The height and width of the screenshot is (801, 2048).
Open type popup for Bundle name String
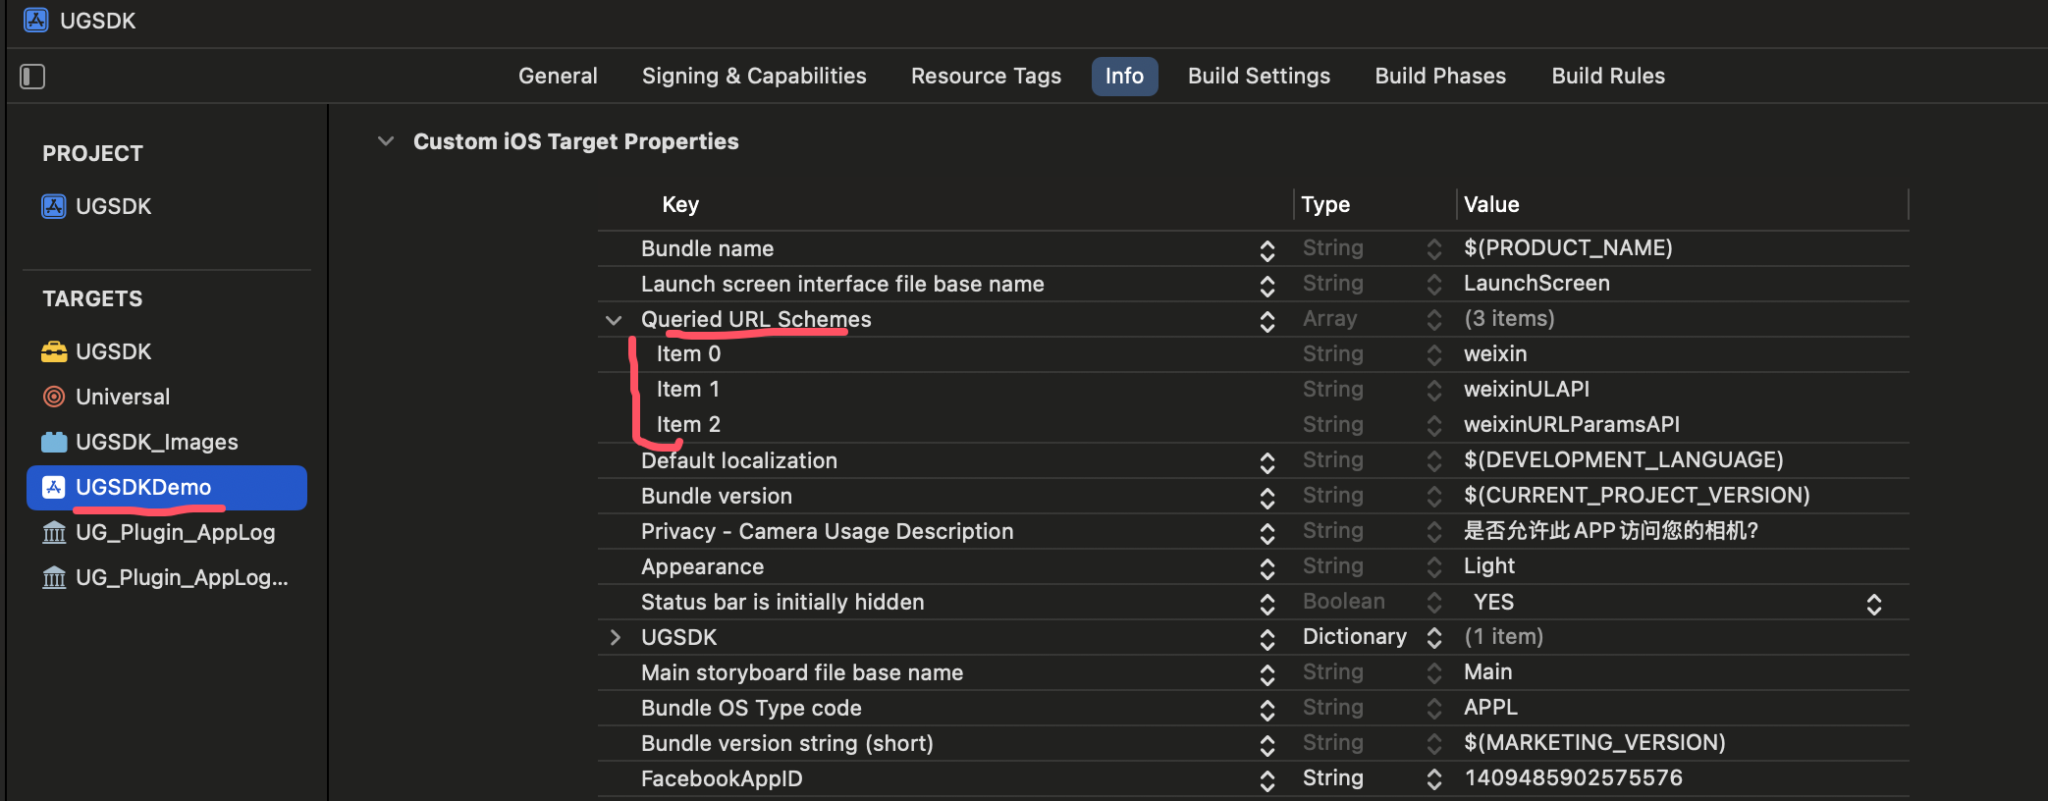1434,249
